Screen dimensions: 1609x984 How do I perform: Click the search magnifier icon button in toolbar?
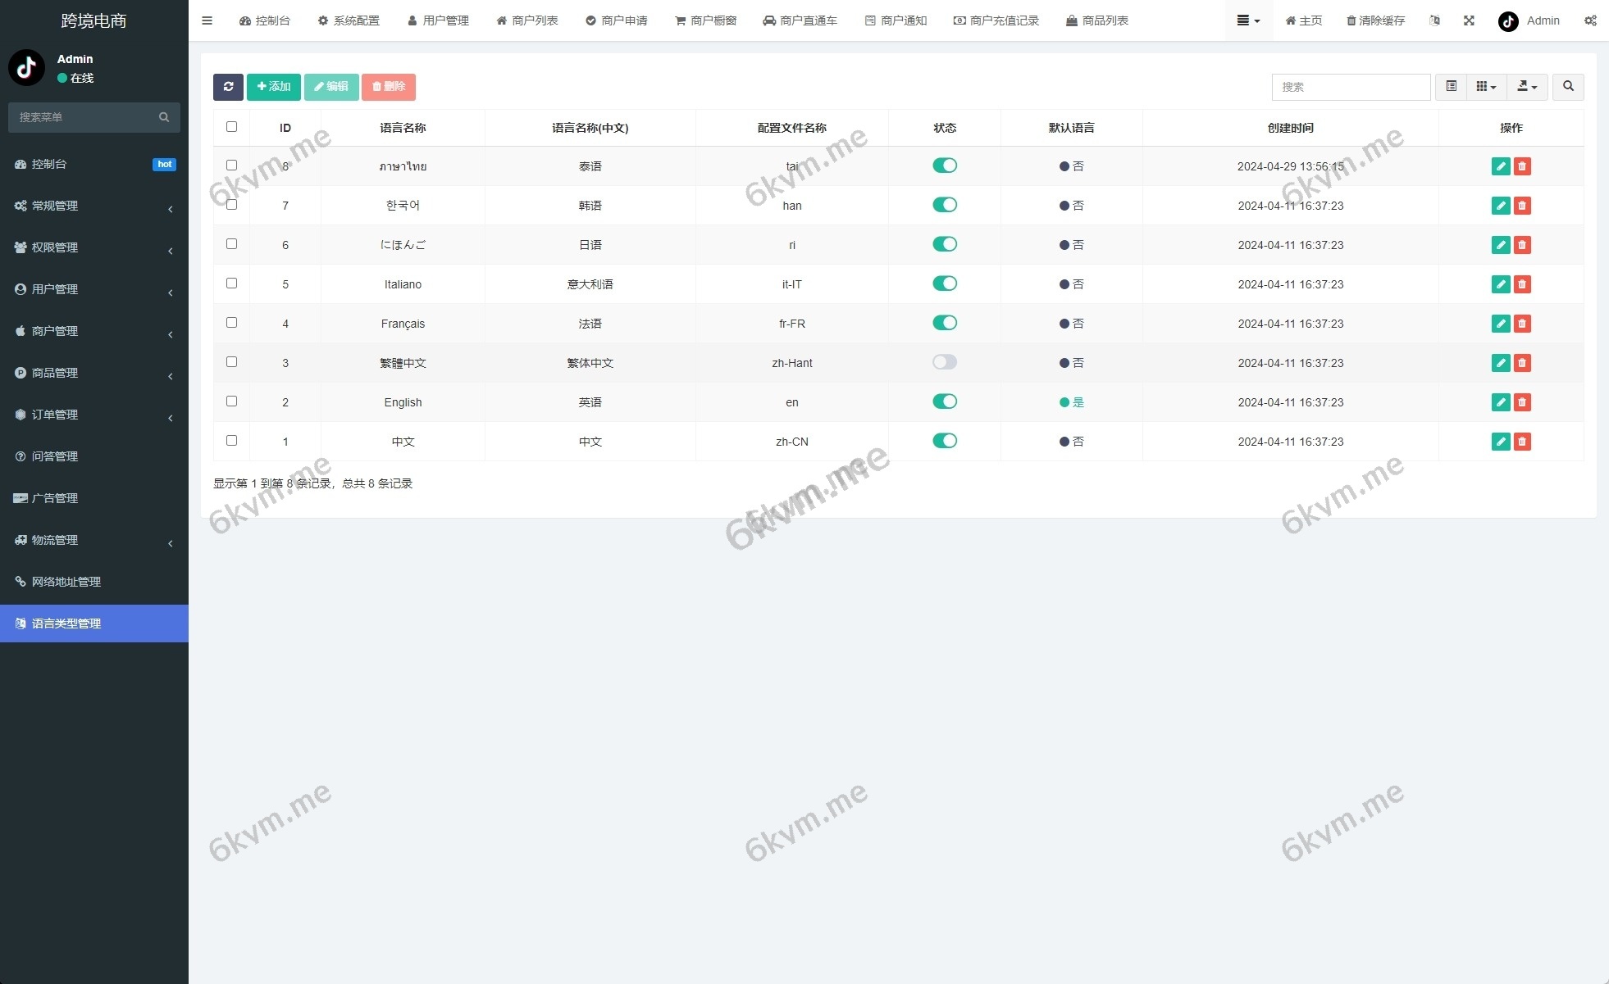click(1568, 87)
